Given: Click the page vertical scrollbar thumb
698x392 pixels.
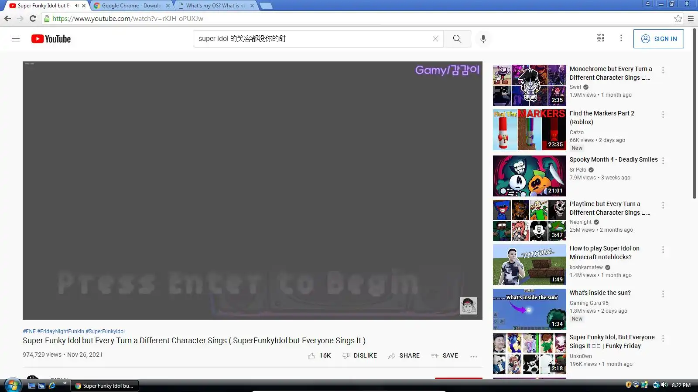Looking at the screenshot, I should pos(695,114).
